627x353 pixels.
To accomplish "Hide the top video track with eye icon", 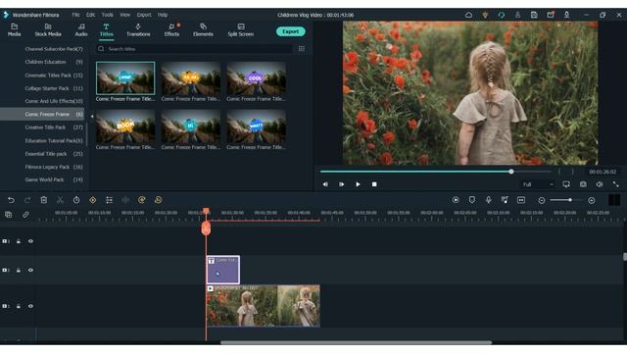I will 30,241.
